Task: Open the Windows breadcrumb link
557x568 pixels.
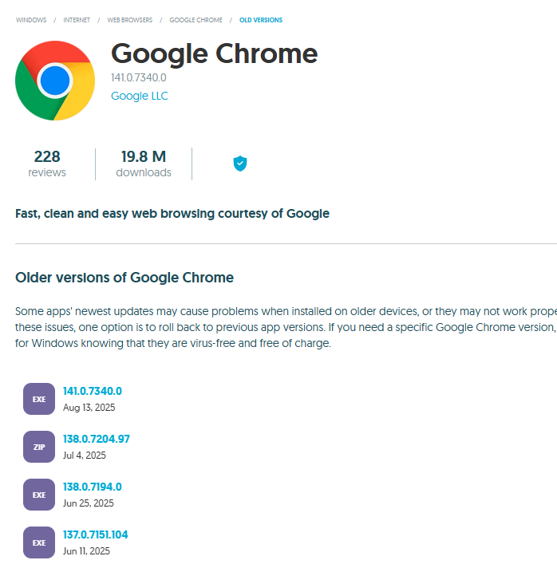Action: [31, 20]
